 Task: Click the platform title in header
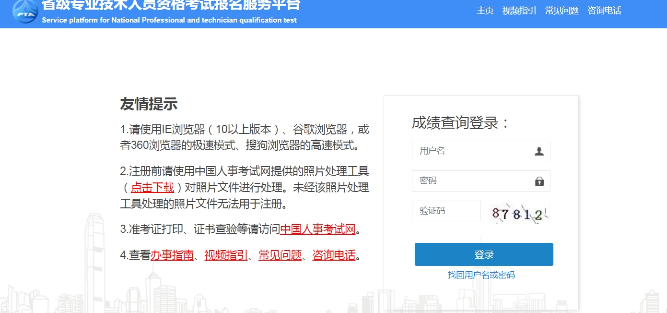pos(171,5)
